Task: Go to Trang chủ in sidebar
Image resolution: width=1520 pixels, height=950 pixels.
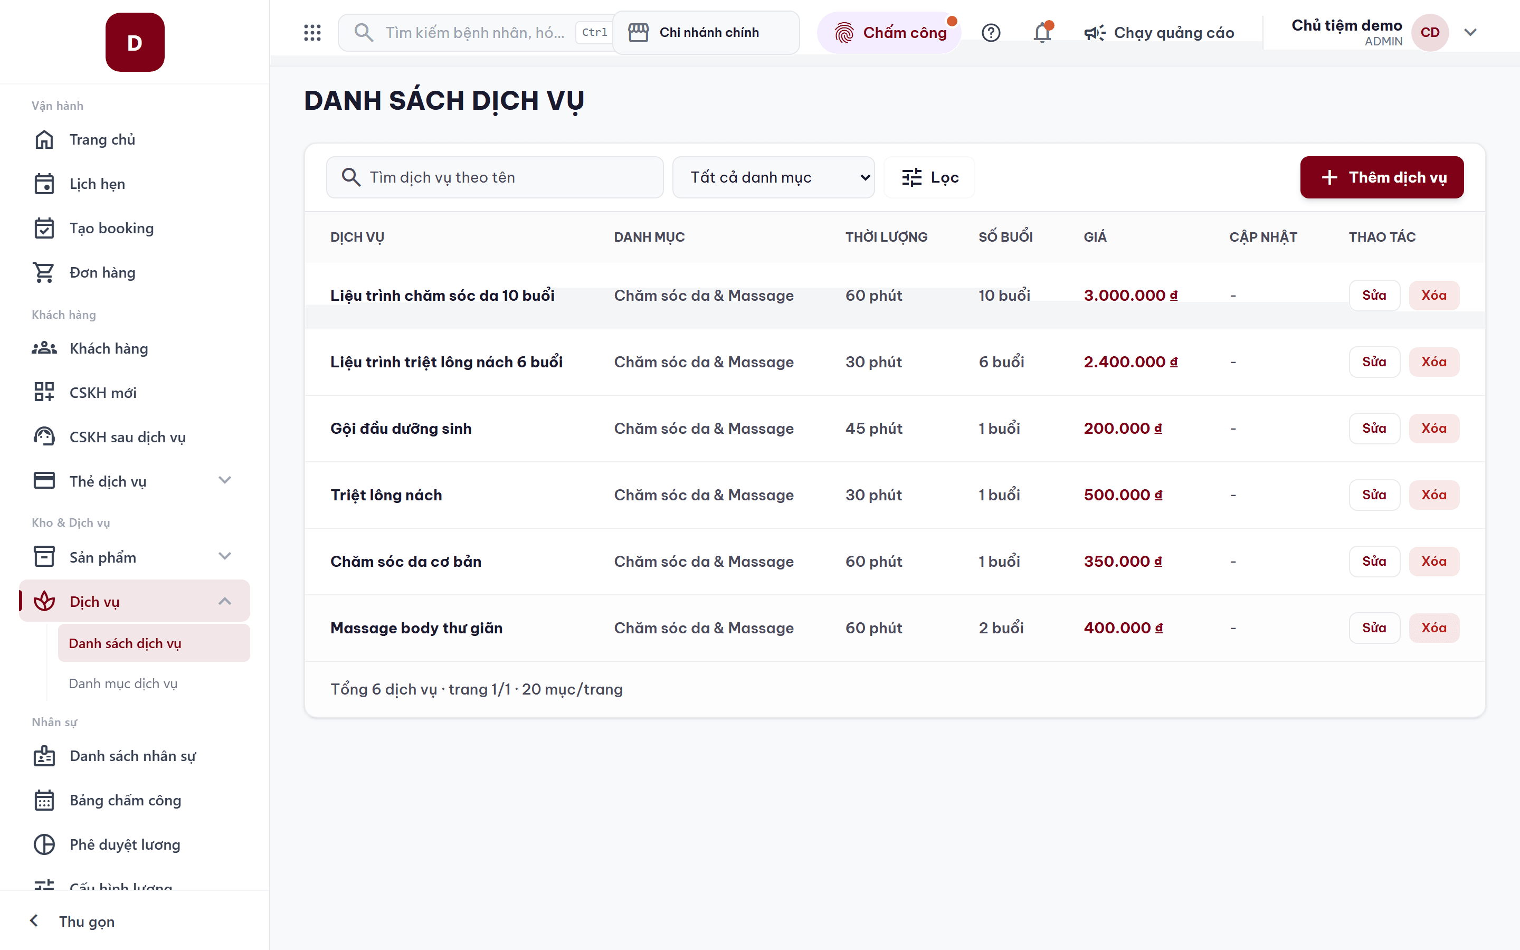Action: coord(135,139)
